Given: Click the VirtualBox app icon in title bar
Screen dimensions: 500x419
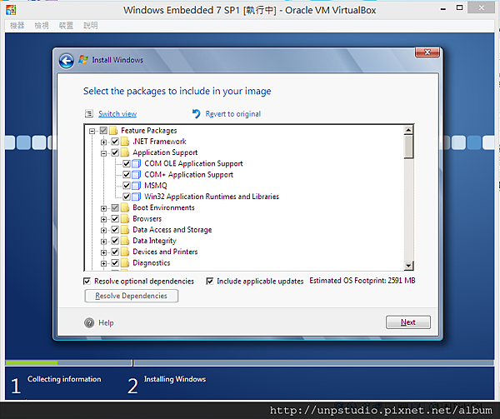Looking at the screenshot, I should click(11, 10).
